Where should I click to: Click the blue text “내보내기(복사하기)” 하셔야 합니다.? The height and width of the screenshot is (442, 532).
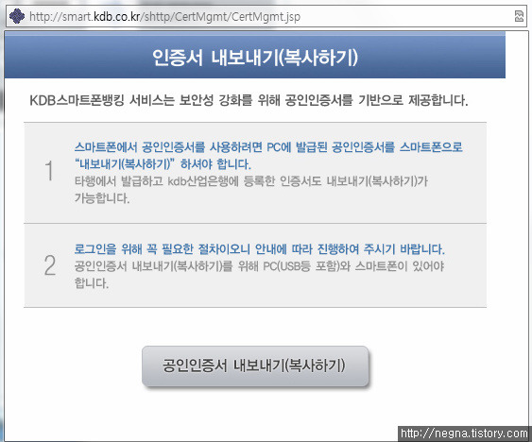point(163,164)
